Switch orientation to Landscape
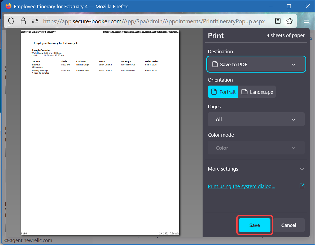The width and height of the screenshot is (315, 245). coord(257,92)
